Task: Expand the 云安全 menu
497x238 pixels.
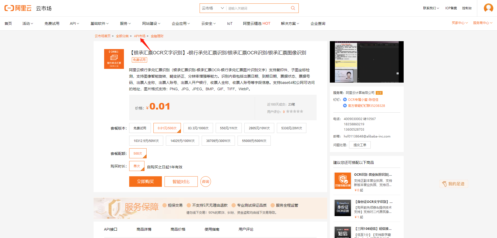Action: pyautogui.click(x=208, y=23)
